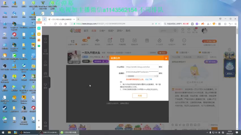
Task: Open the 鱼吧 nav item
Action: (x=128, y=31)
